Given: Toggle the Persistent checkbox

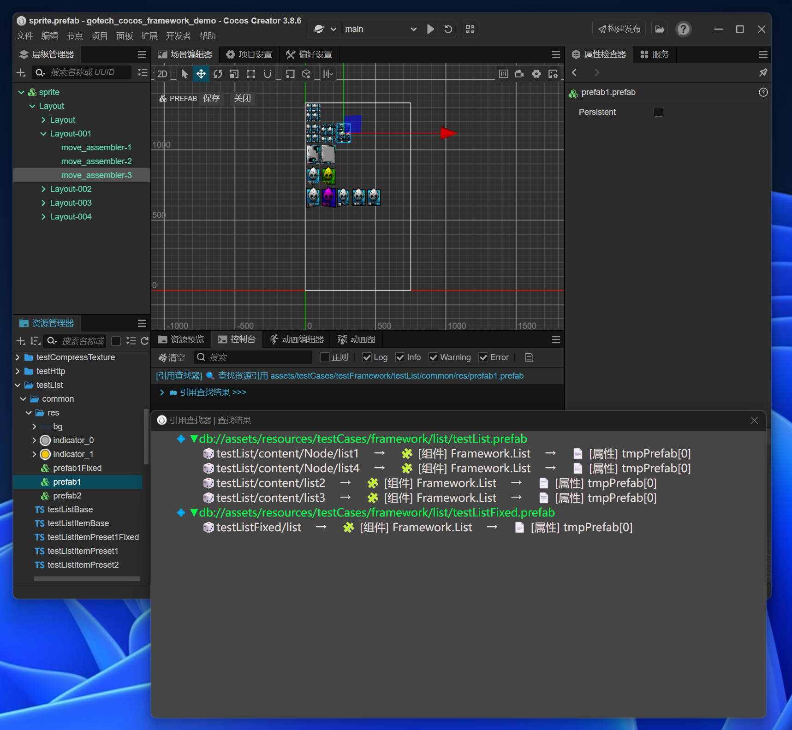Looking at the screenshot, I should [658, 112].
